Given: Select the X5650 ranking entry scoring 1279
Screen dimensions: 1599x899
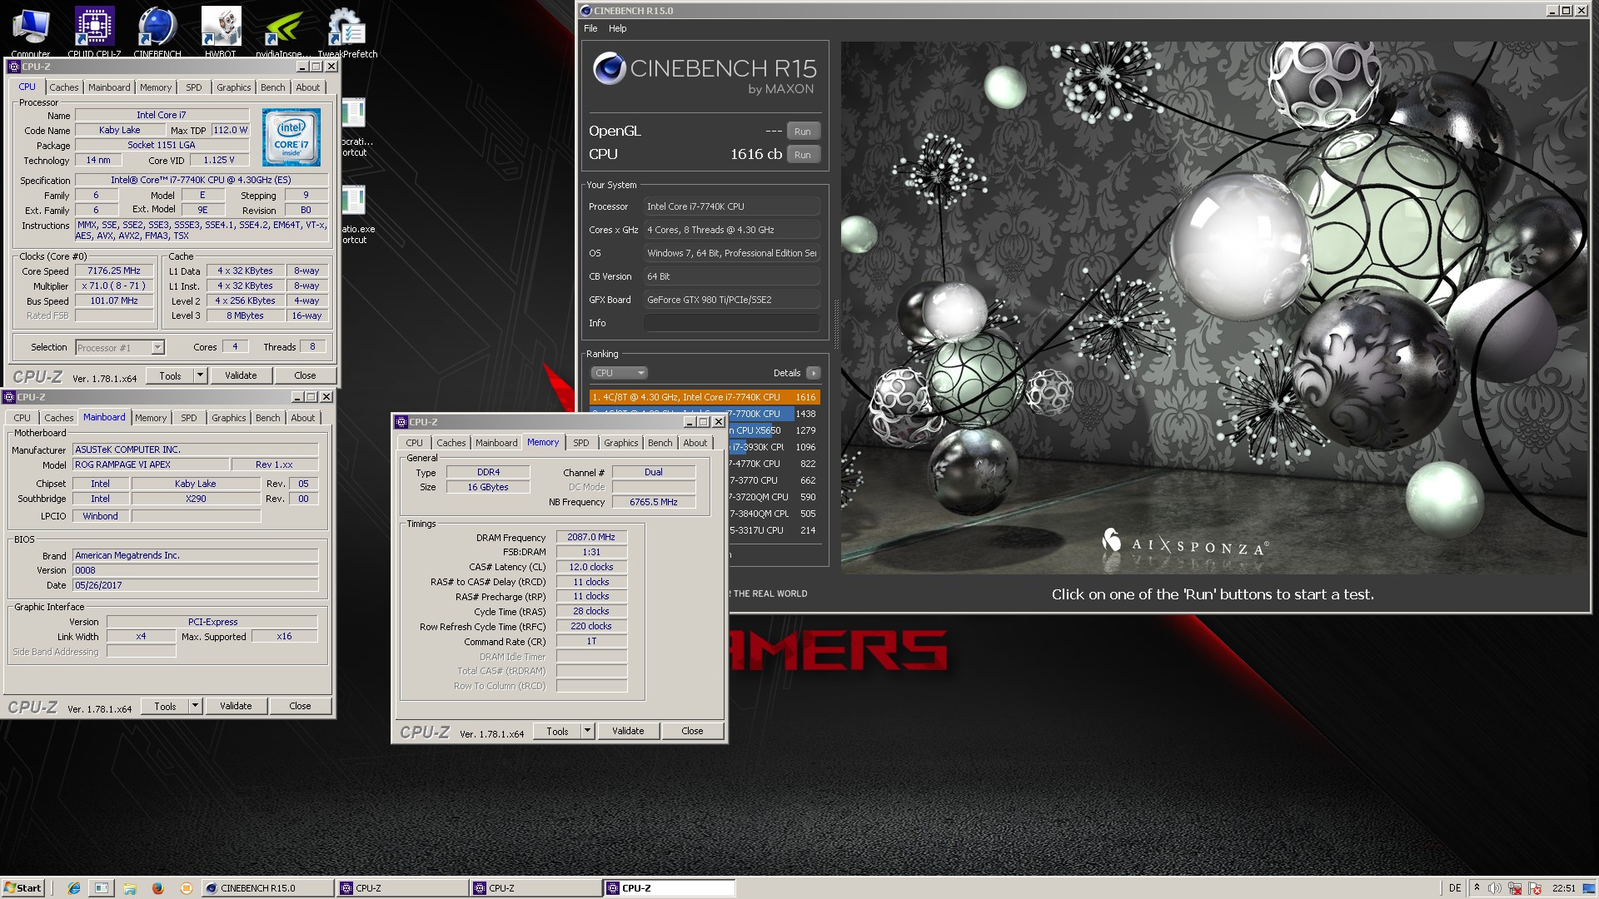Looking at the screenshot, I should (775, 430).
